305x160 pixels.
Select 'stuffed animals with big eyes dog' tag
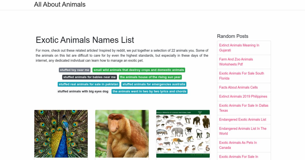click(x=83, y=91)
